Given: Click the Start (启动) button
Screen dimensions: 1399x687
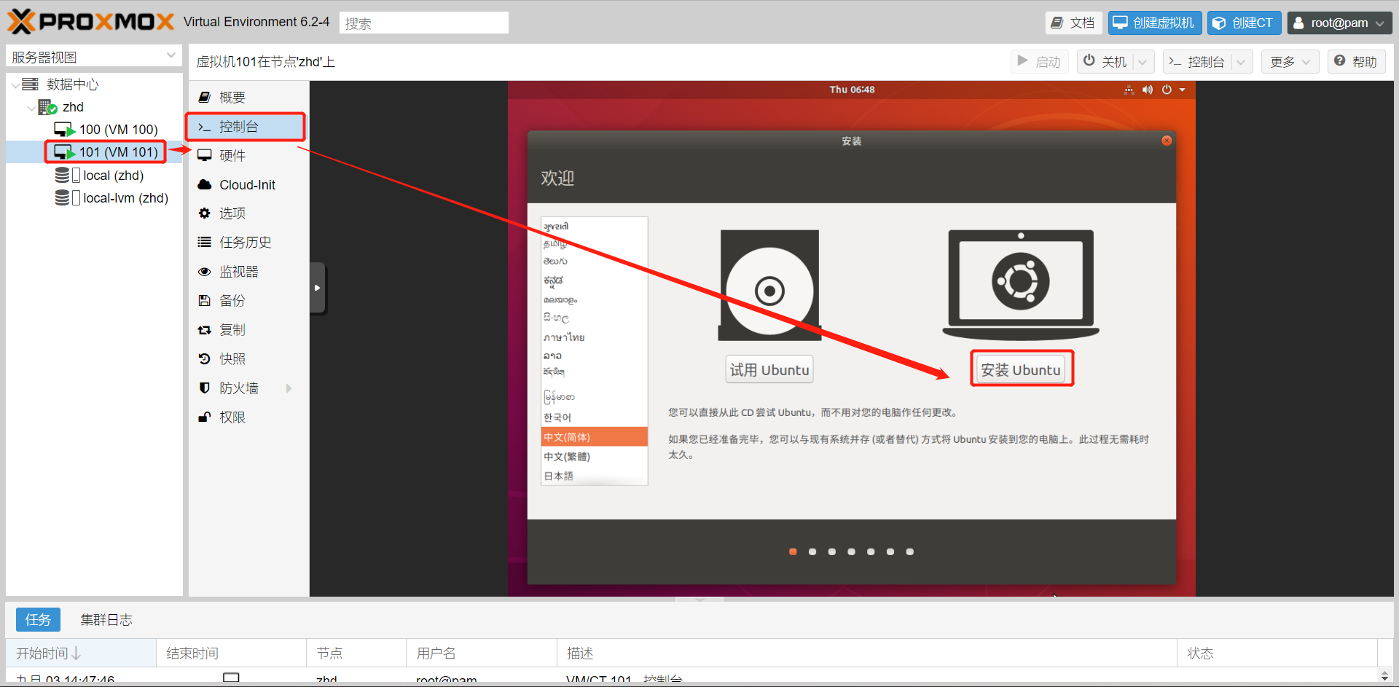Looking at the screenshot, I should (x=1039, y=61).
